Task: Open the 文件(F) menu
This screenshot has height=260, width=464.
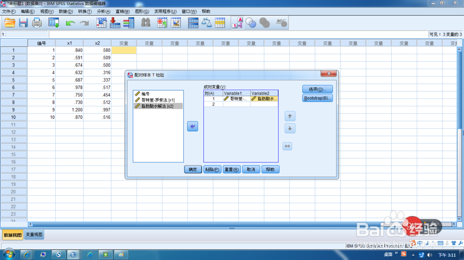Action: click(x=8, y=12)
